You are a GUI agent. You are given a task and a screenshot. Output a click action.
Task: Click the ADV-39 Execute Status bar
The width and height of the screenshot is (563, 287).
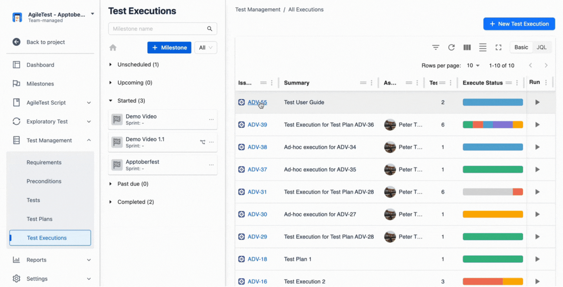pyautogui.click(x=493, y=124)
